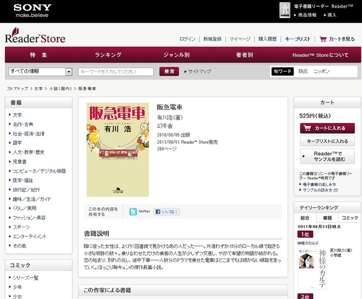
Task: Switch to the 総合 ranking tab
Action: click(x=305, y=218)
